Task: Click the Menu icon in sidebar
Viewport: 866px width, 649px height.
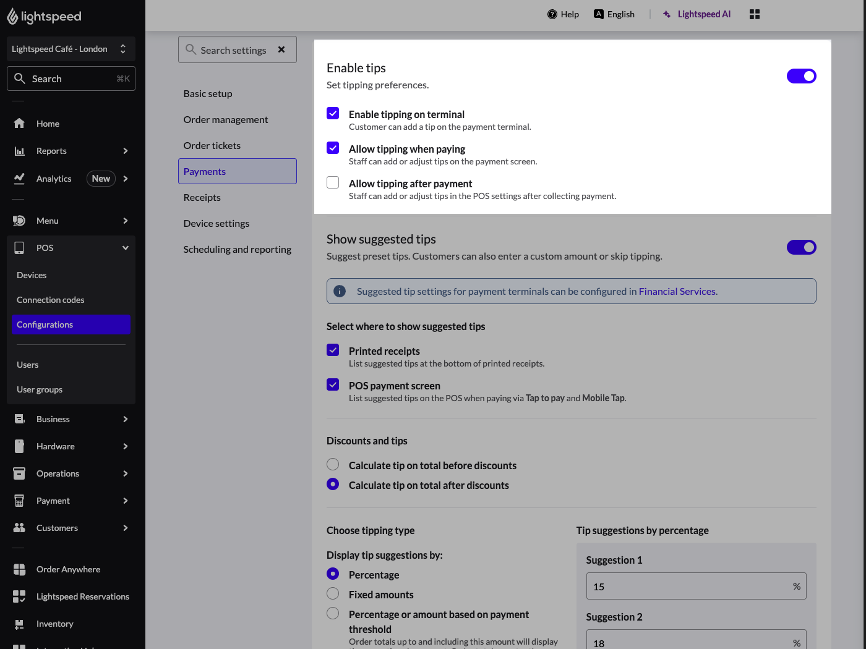Action: tap(19, 221)
